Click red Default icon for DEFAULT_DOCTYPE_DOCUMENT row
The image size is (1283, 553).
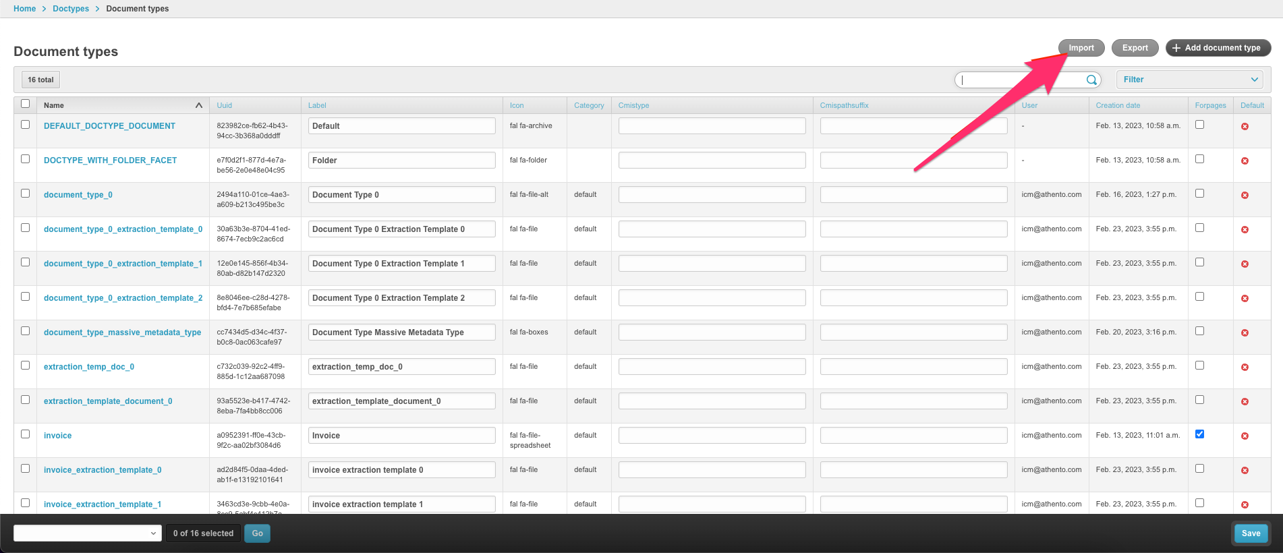coord(1245,127)
